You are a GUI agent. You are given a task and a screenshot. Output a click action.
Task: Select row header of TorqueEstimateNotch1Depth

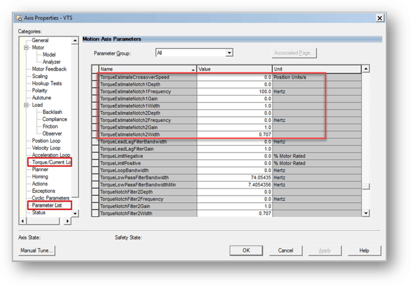pos(95,85)
